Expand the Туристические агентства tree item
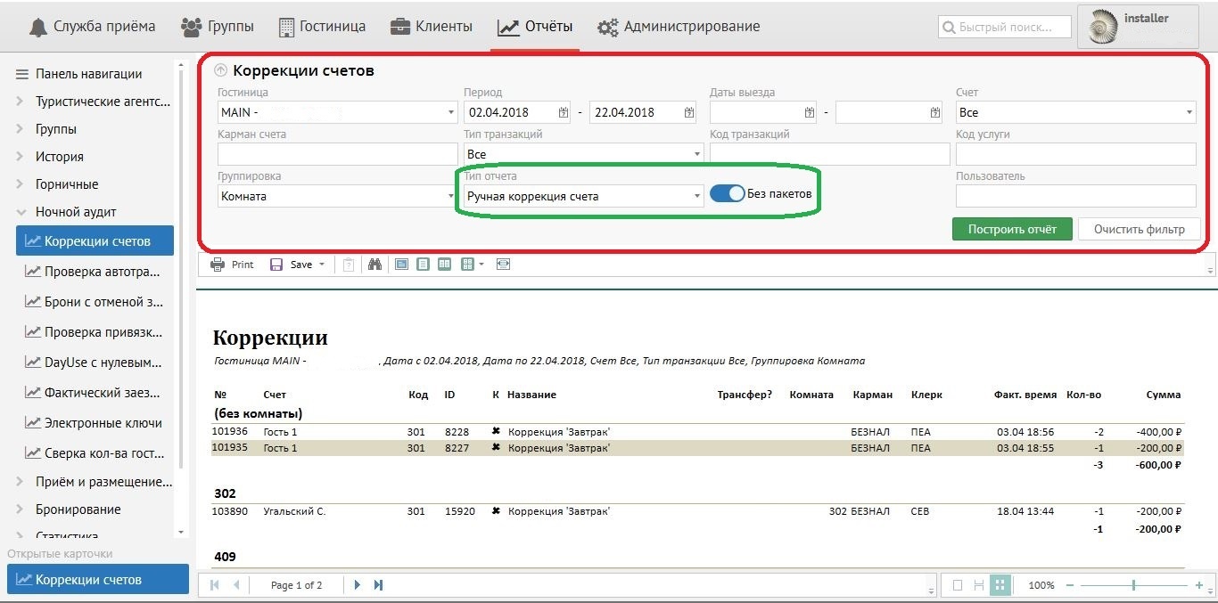This screenshot has height=603, width=1218. click(x=20, y=102)
